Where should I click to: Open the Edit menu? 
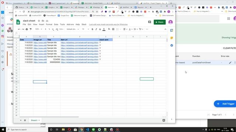tap(29, 25)
